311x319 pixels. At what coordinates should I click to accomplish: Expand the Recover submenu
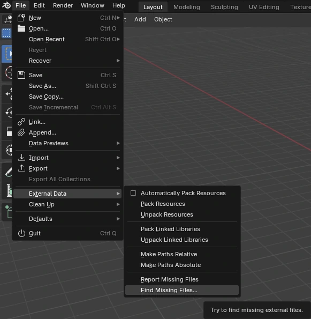tap(118, 61)
